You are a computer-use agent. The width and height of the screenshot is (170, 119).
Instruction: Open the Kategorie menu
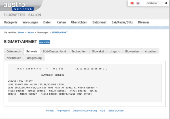click(11, 22)
